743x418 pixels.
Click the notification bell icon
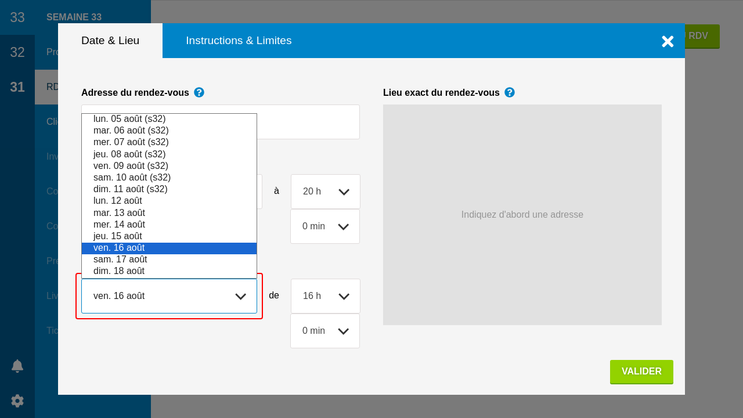[x=17, y=366]
